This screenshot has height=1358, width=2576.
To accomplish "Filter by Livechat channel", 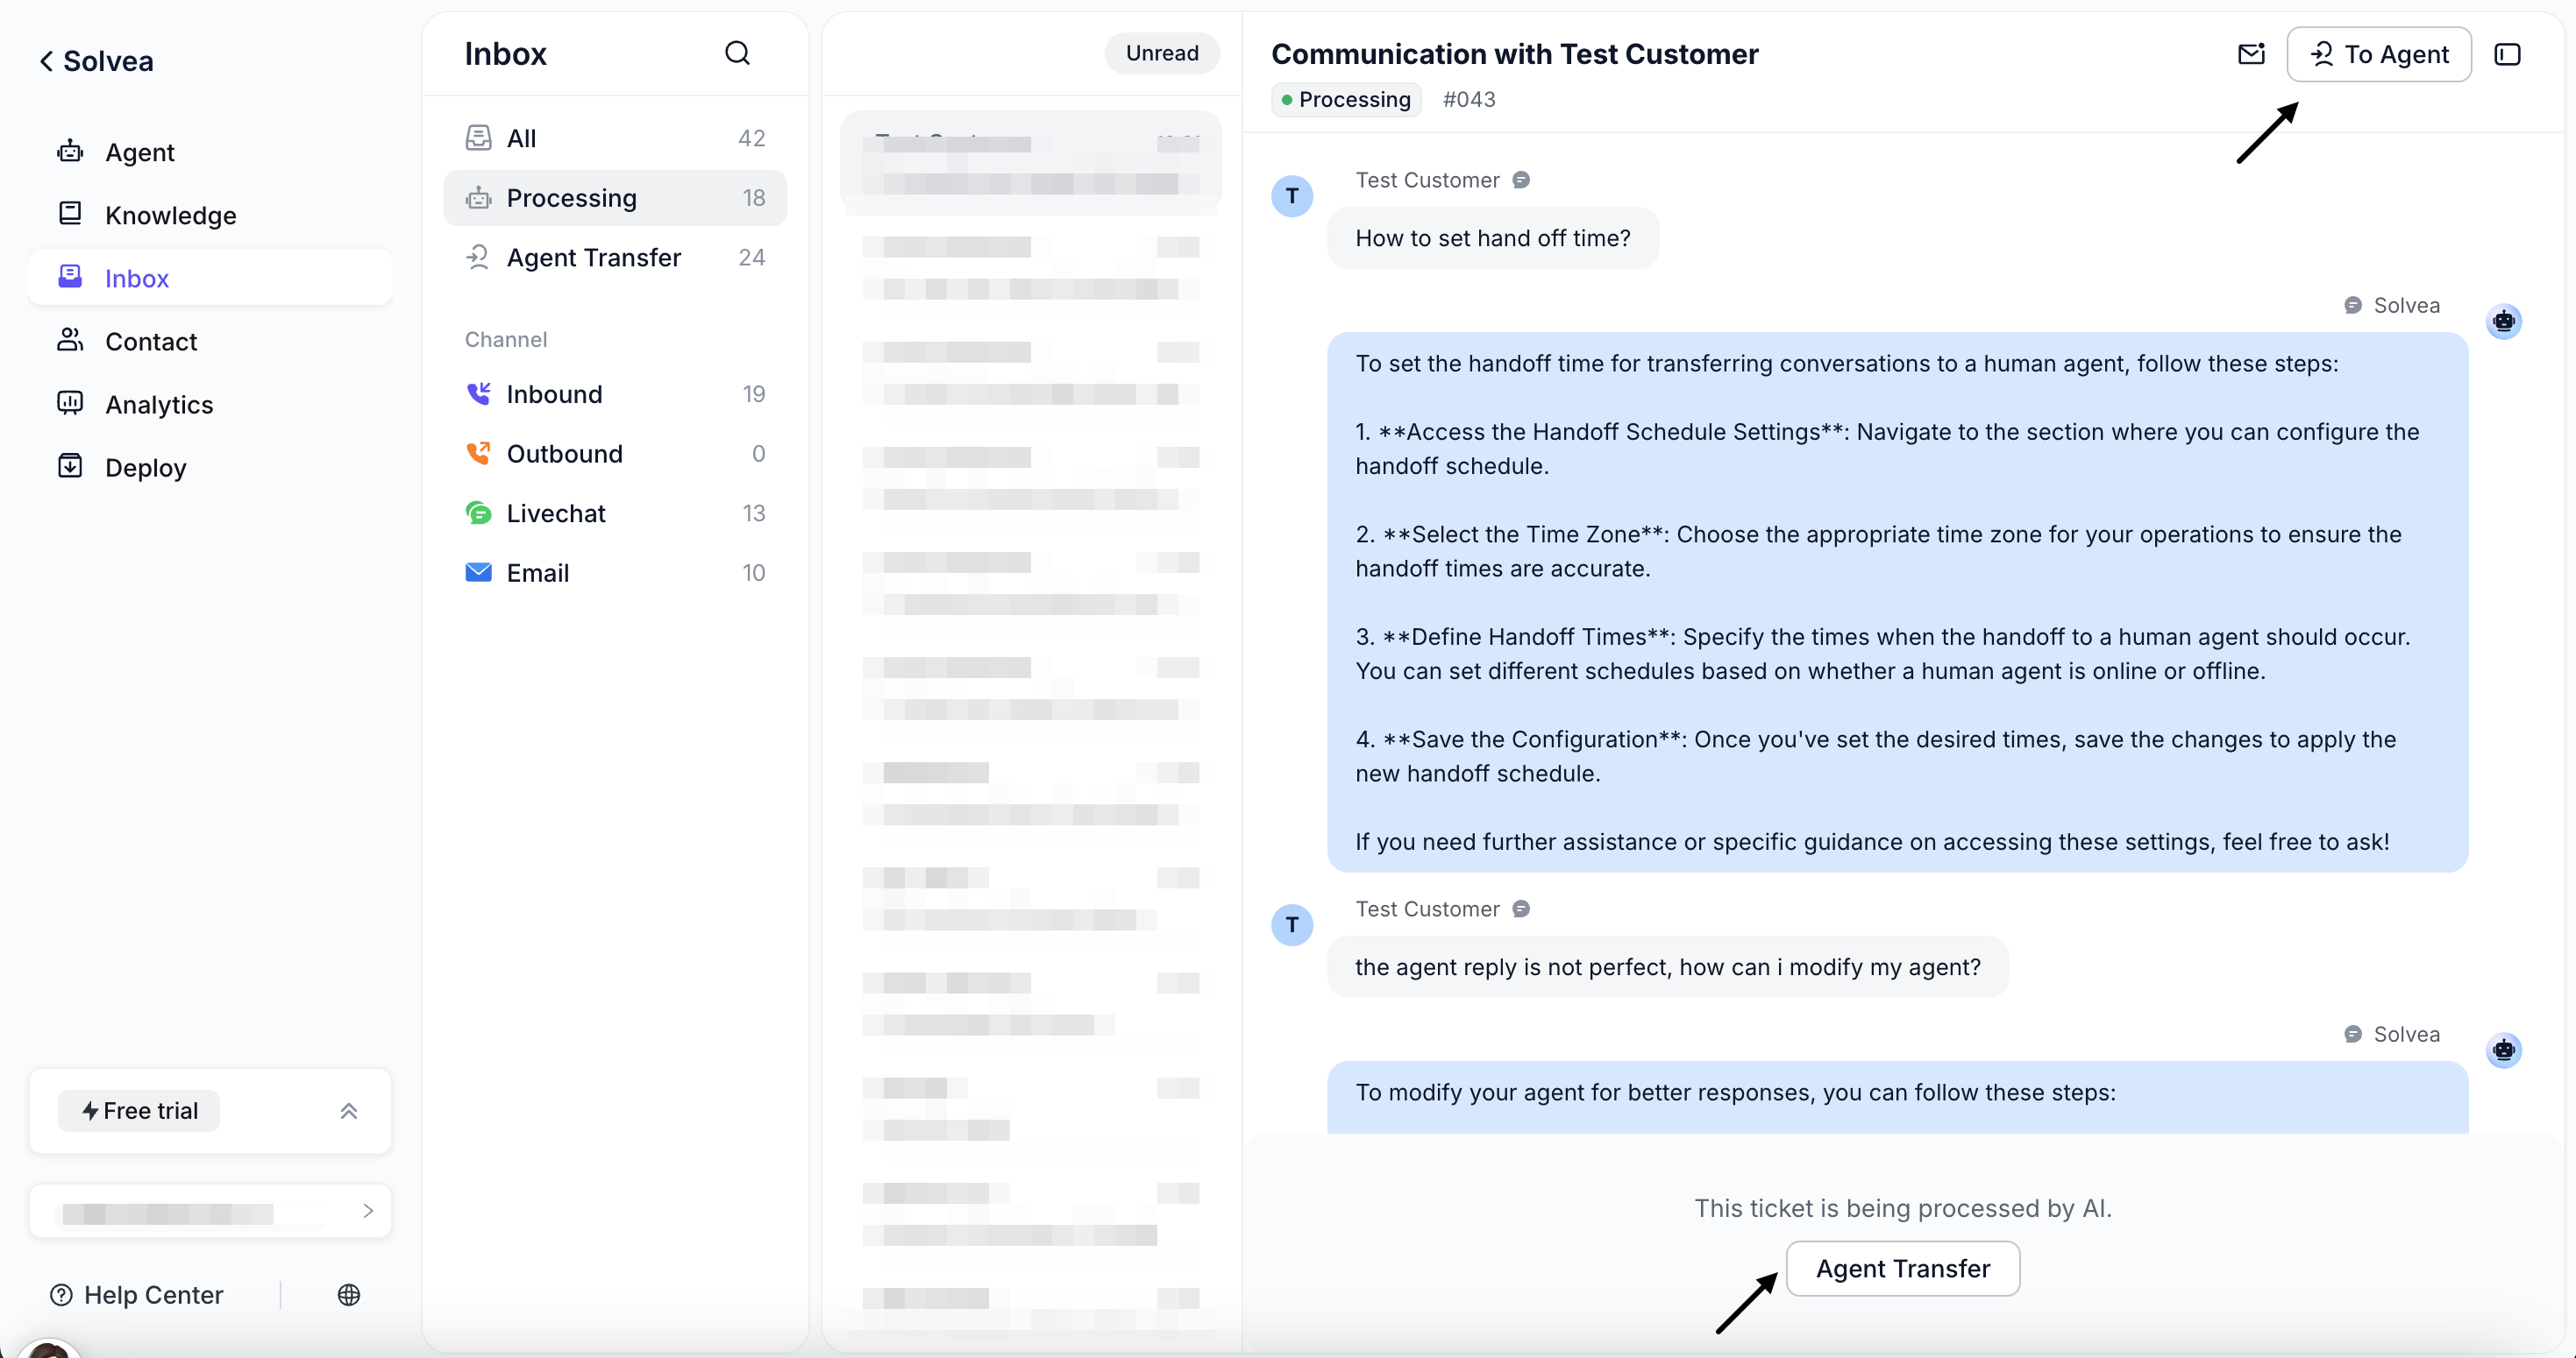I will tap(555, 513).
